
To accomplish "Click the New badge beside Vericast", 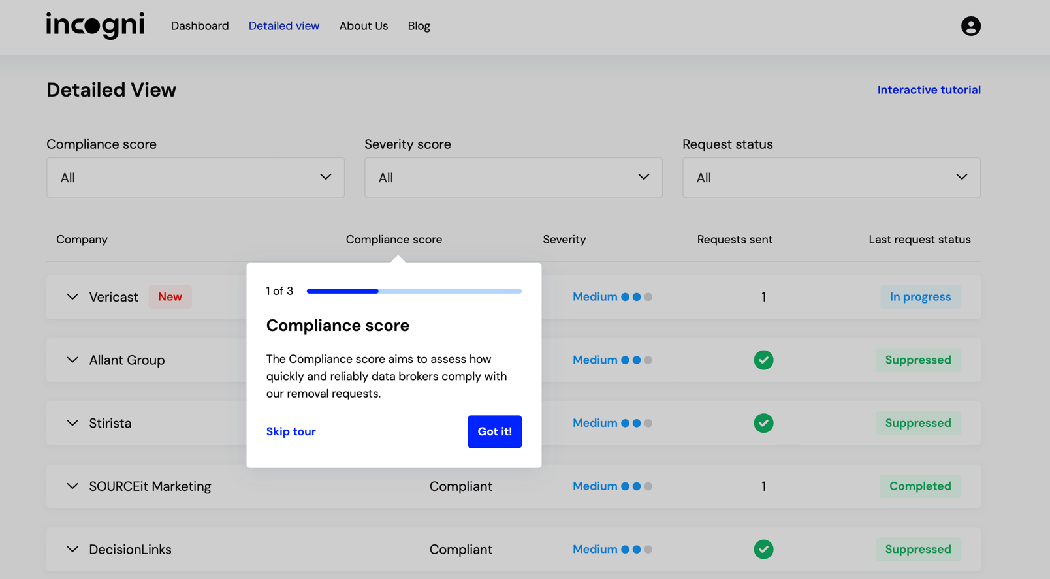I will click(x=170, y=297).
